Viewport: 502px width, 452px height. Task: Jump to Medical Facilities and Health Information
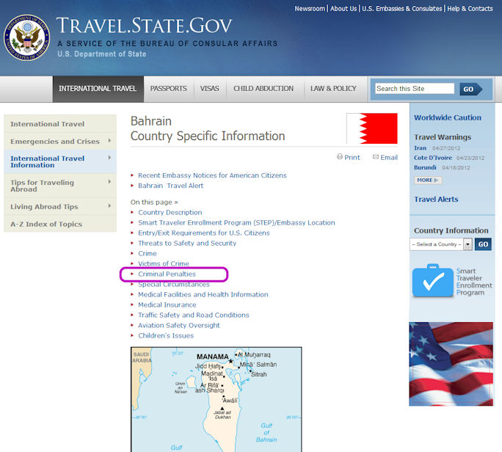pyautogui.click(x=203, y=294)
